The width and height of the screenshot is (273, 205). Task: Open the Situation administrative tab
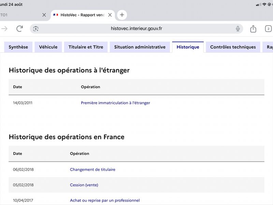(x=140, y=47)
